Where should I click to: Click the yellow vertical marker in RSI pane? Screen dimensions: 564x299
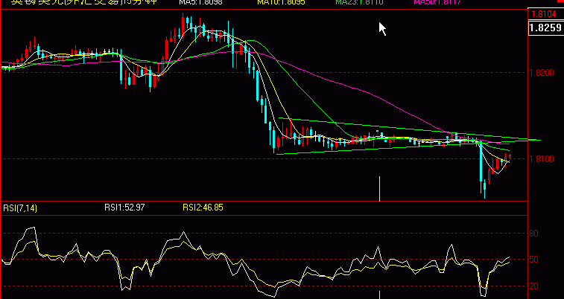[x=380, y=295]
